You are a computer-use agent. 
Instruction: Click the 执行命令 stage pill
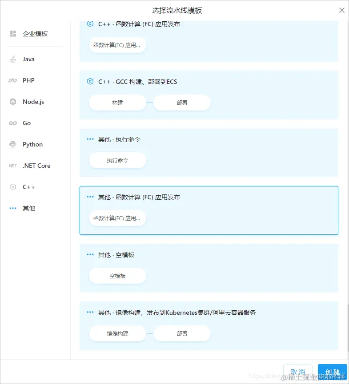[117, 160]
